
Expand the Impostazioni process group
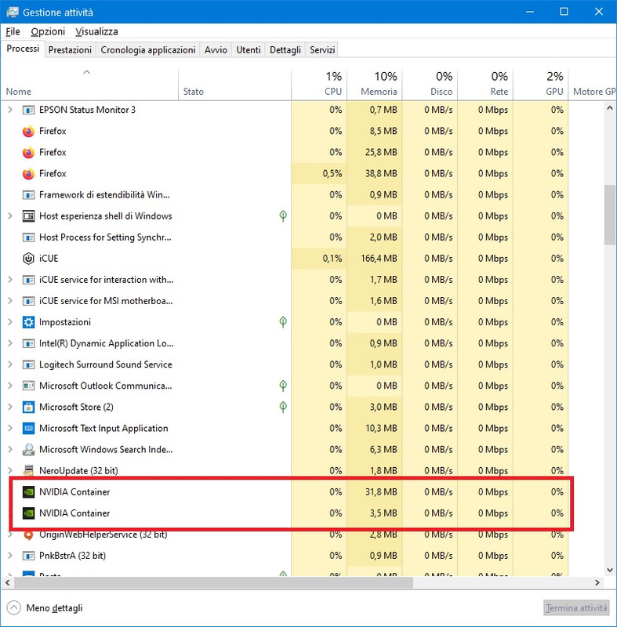10,322
